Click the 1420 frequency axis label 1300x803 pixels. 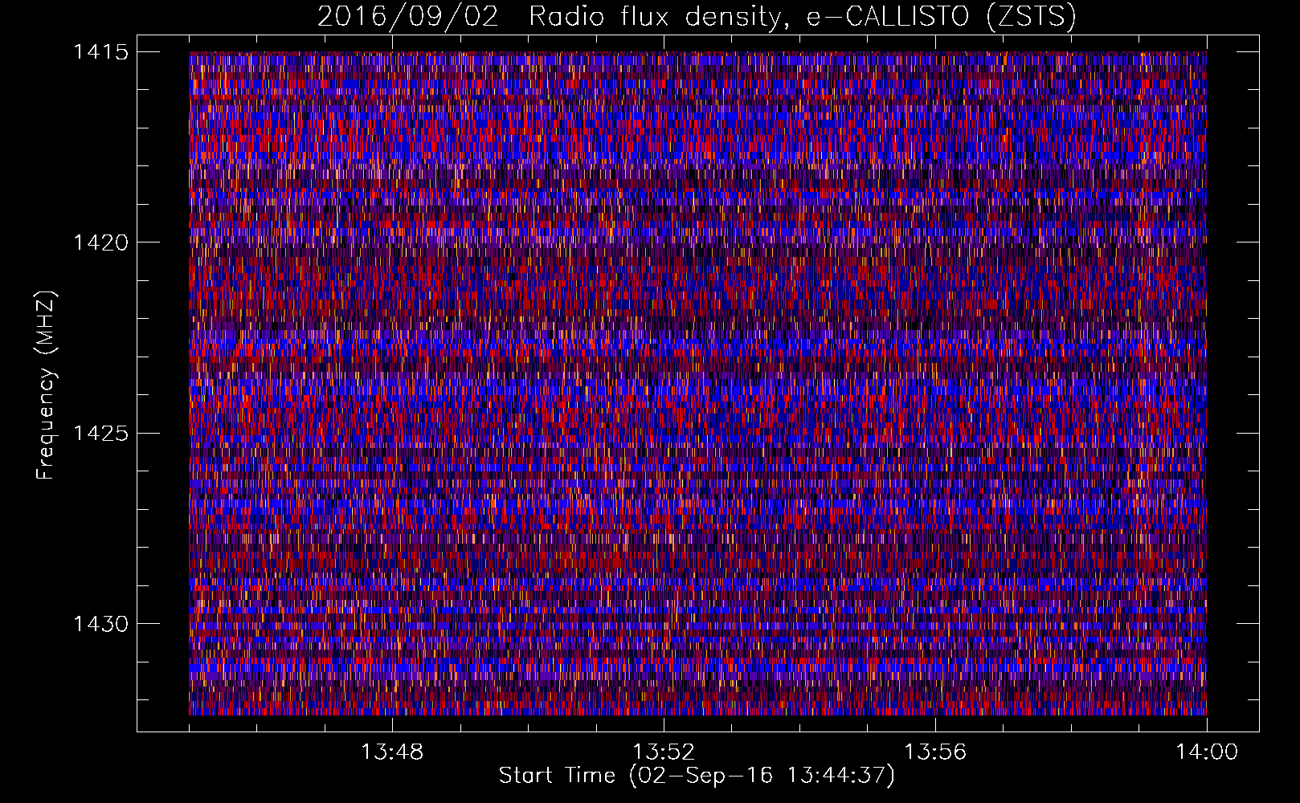pos(100,243)
